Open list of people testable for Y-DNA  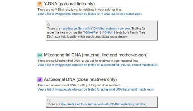coord(90,14)
